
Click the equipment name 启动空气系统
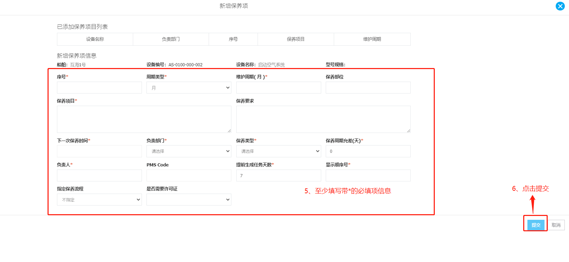point(272,65)
